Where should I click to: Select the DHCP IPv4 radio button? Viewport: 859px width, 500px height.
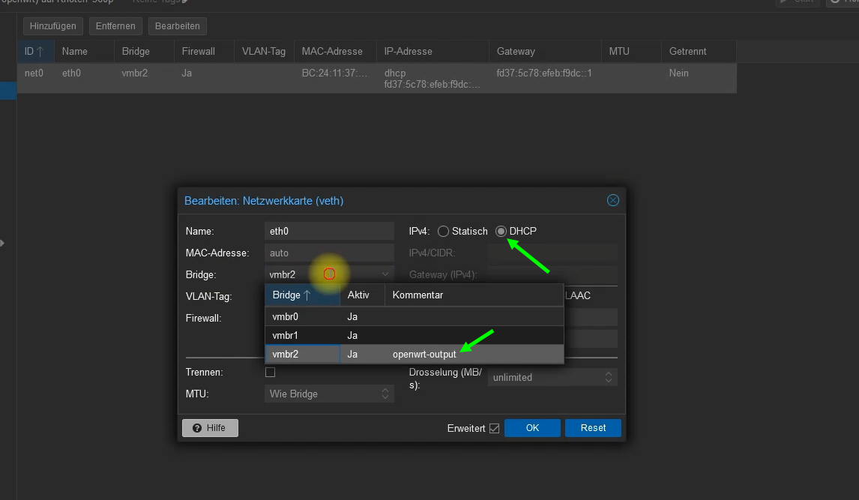(x=501, y=232)
